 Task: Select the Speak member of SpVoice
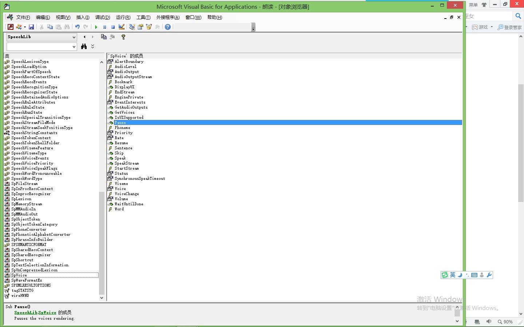pyautogui.click(x=120, y=158)
